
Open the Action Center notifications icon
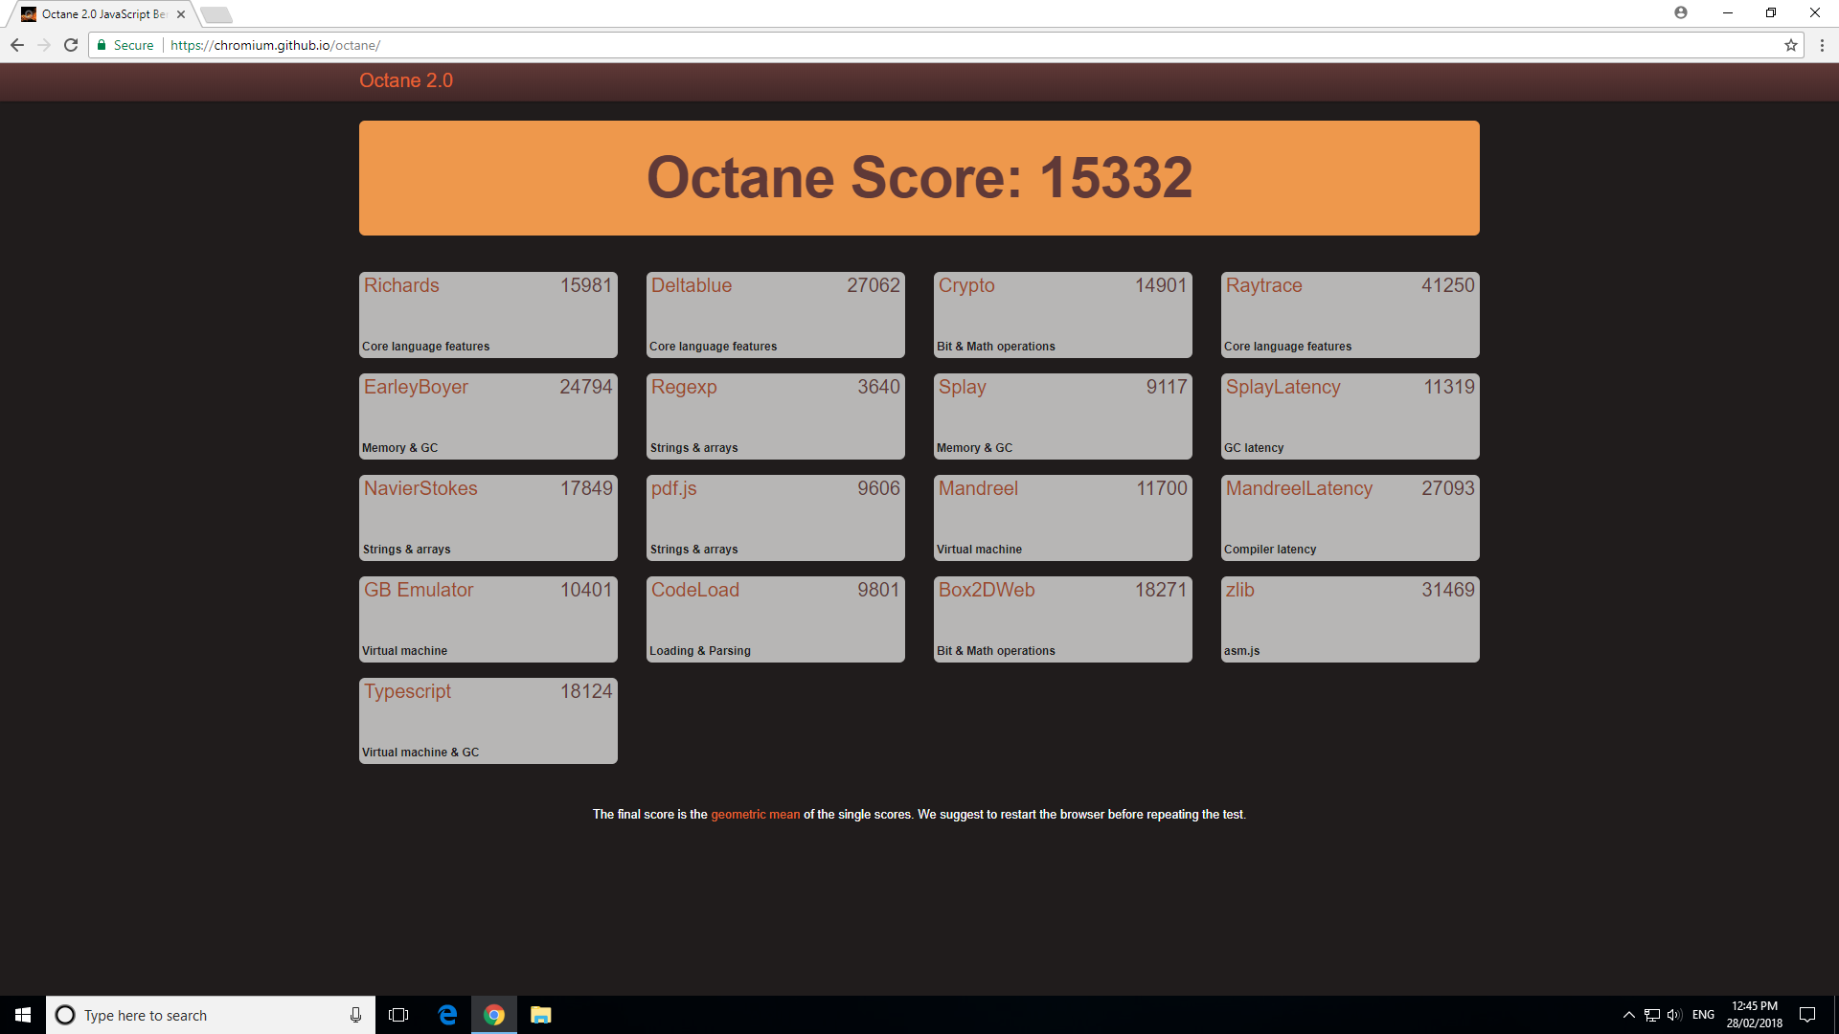[x=1807, y=1015]
